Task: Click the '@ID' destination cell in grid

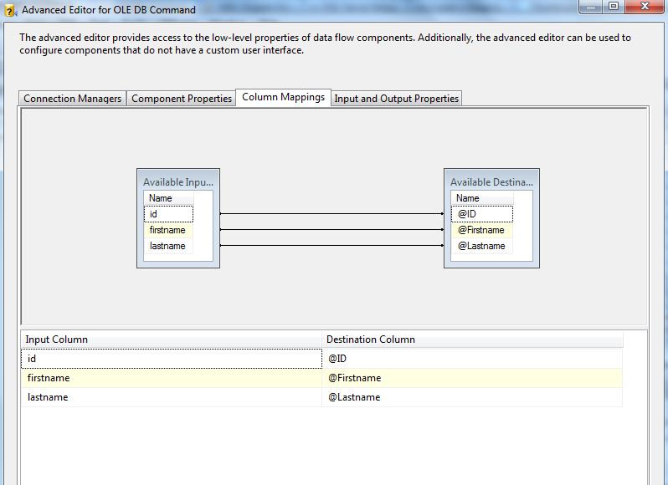Action: (472, 359)
